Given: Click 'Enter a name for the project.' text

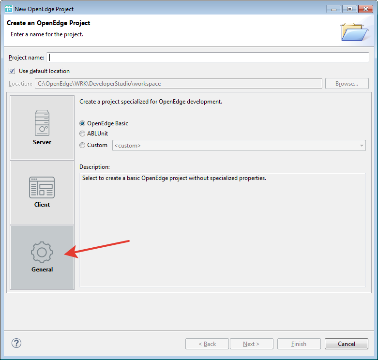Looking at the screenshot, I should click(x=47, y=34).
